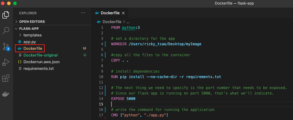293x120 pixels.
Task: Open the Extensions view icon
Action: tap(6, 78)
